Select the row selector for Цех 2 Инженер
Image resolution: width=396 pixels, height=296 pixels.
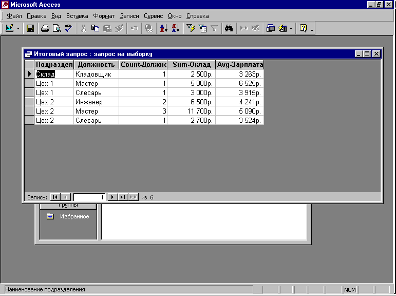29,102
